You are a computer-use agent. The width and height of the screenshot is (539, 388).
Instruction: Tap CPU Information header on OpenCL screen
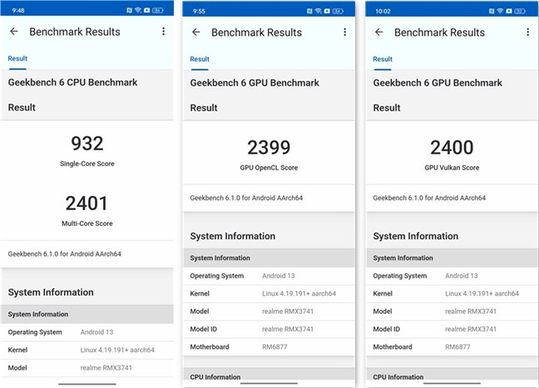269,374
